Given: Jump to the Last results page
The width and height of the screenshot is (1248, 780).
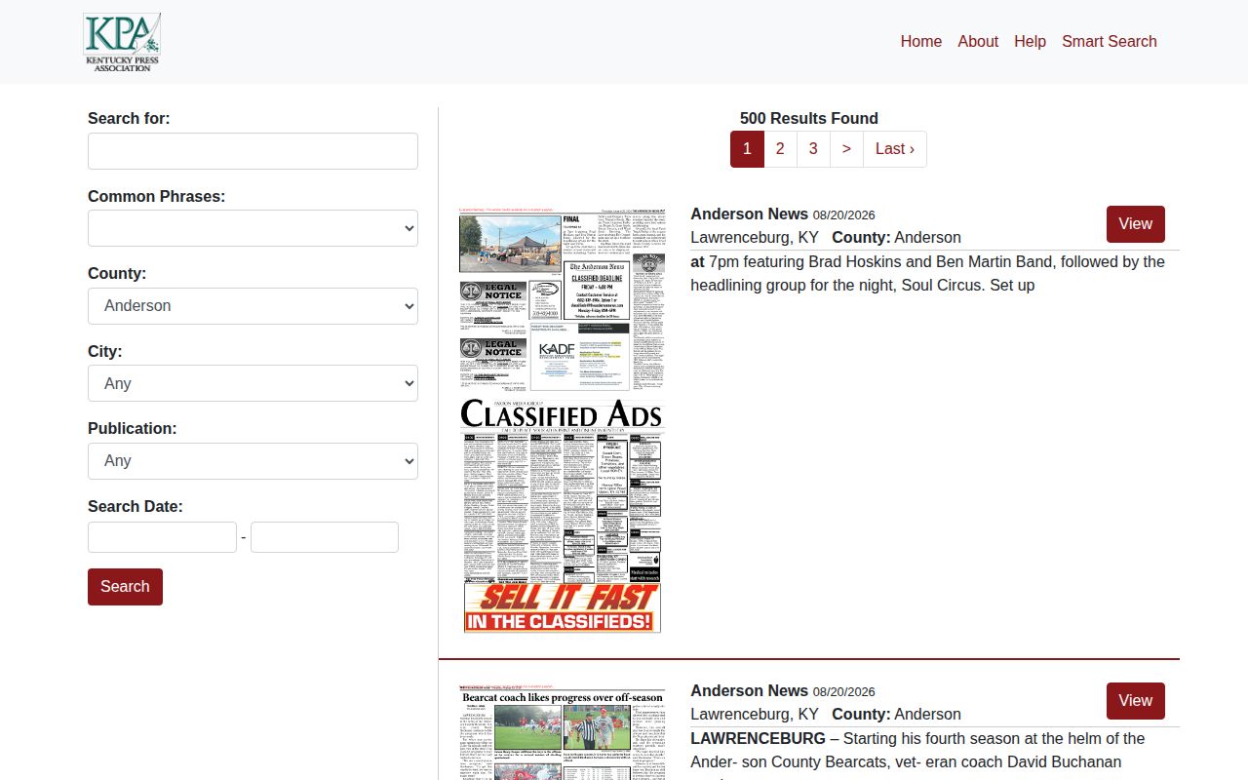Looking at the screenshot, I should tap(895, 149).
